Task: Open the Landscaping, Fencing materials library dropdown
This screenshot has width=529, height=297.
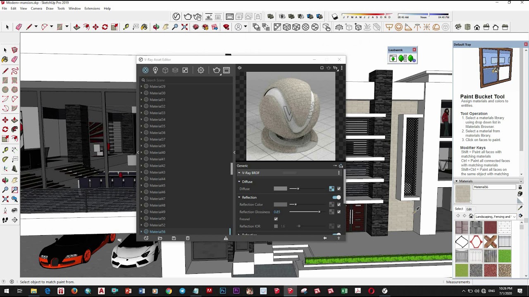Action: (495, 216)
